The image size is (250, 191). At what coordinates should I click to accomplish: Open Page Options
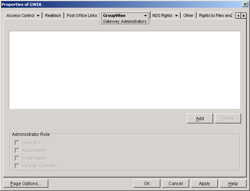[x=26, y=184]
